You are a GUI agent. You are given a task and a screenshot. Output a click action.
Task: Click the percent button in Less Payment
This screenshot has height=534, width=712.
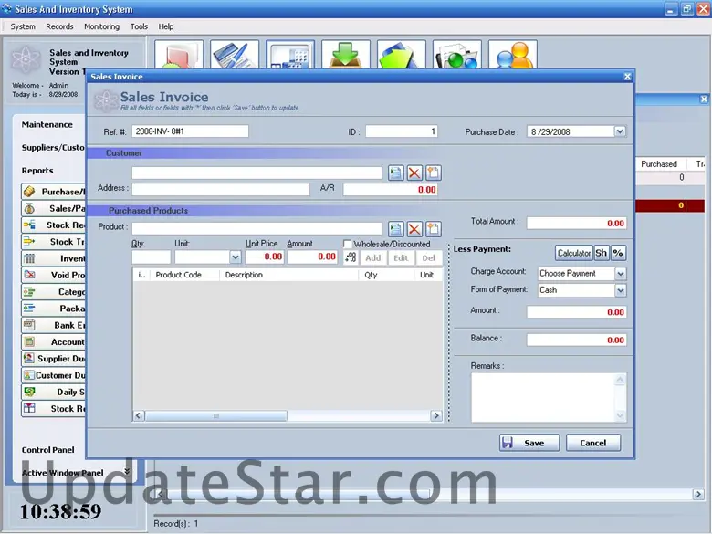click(x=618, y=253)
